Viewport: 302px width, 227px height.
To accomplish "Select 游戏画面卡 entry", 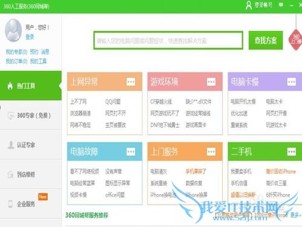I will point(196,125).
